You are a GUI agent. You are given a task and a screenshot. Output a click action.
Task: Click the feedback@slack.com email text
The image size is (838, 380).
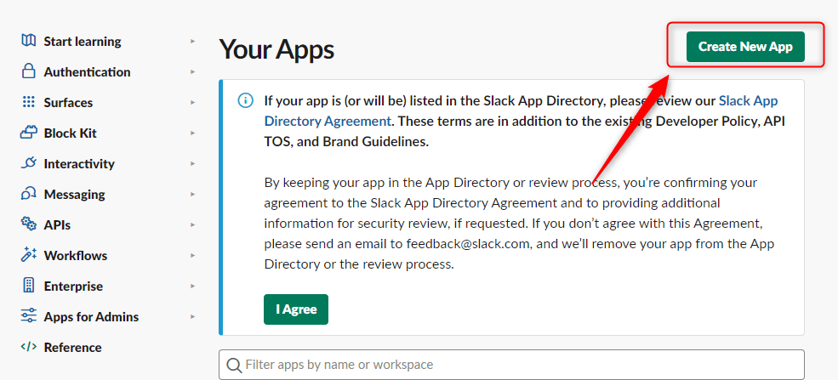(x=468, y=244)
